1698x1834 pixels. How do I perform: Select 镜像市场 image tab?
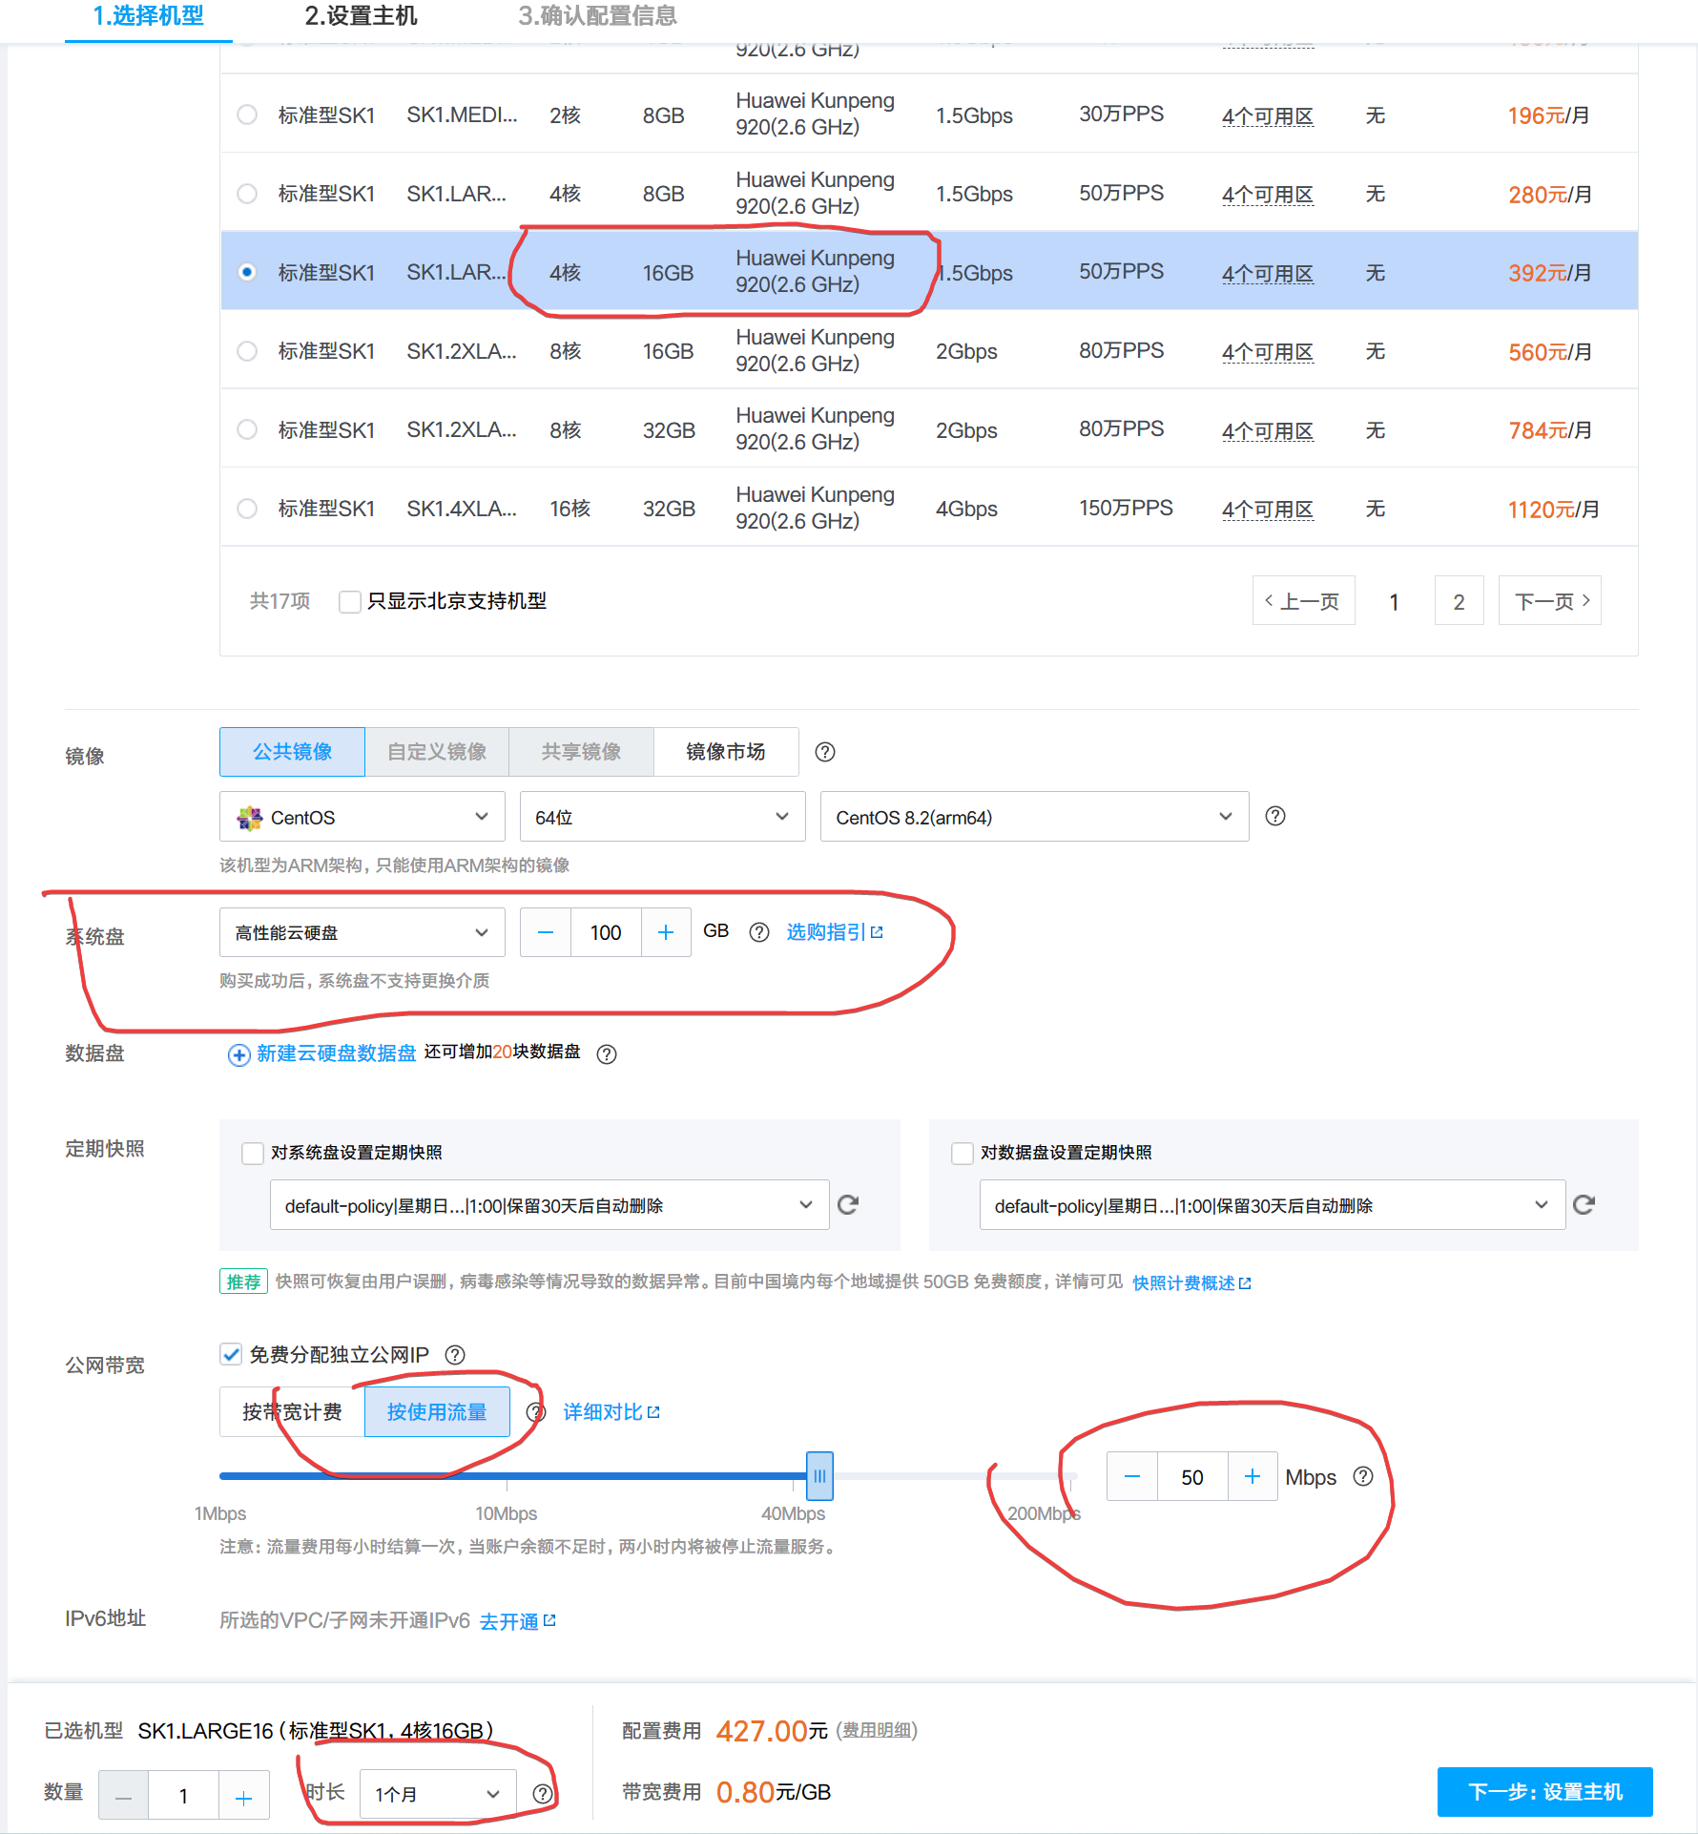726,752
